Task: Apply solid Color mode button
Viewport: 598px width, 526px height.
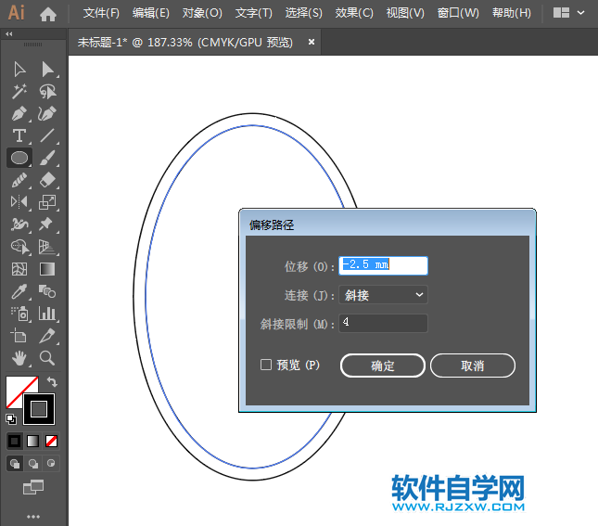Action: pyautogui.click(x=15, y=442)
